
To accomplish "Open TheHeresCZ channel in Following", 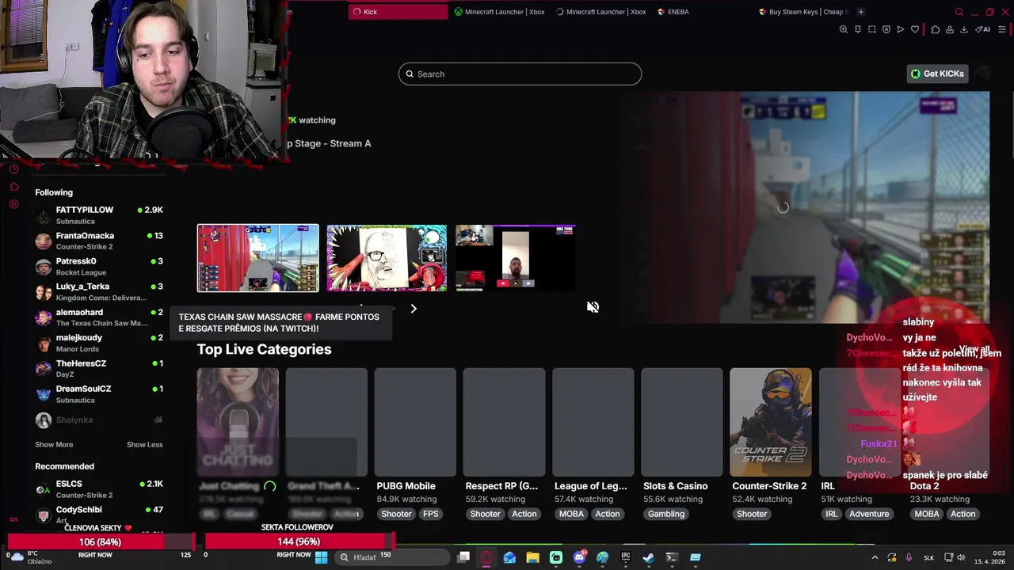I will pyautogui.click(x=99, y=369).
